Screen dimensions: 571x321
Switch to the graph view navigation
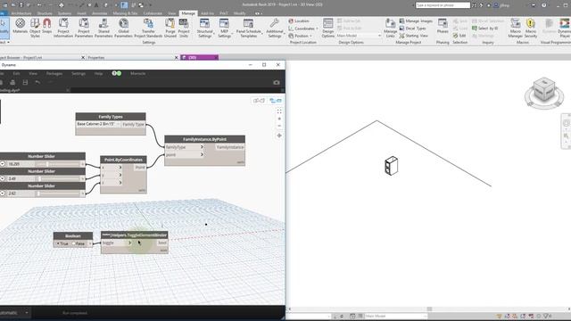[276, 101]
